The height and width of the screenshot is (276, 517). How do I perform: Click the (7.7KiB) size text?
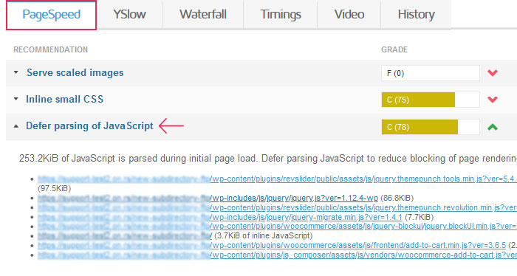(419, 217)
